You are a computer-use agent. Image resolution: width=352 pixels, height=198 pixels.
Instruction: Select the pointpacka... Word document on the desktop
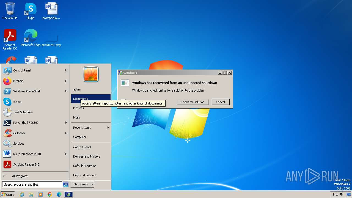tap(51, 11)
